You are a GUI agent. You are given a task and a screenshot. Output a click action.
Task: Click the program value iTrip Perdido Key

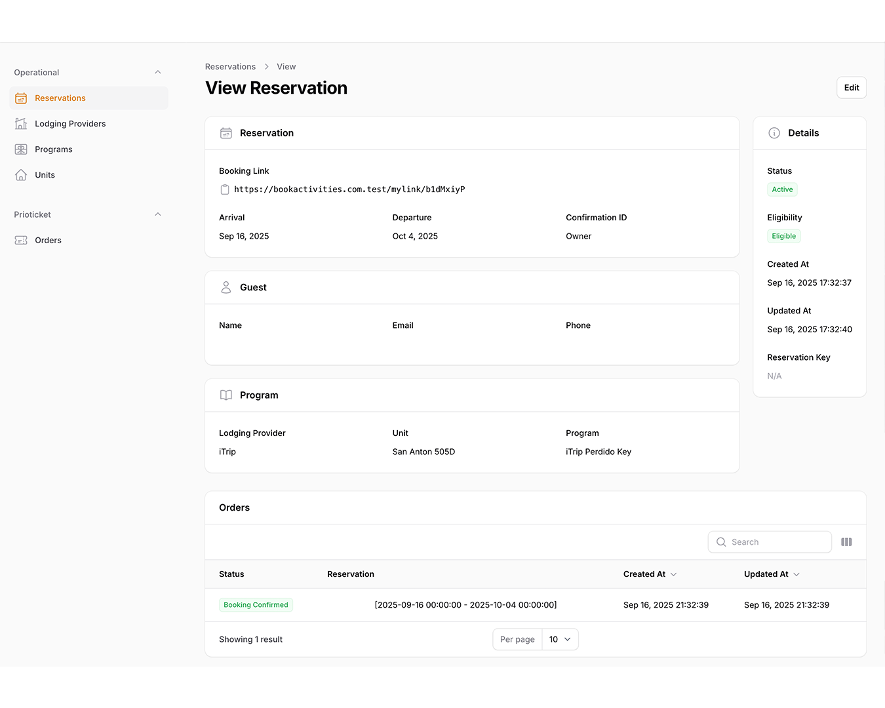point(599,452)
